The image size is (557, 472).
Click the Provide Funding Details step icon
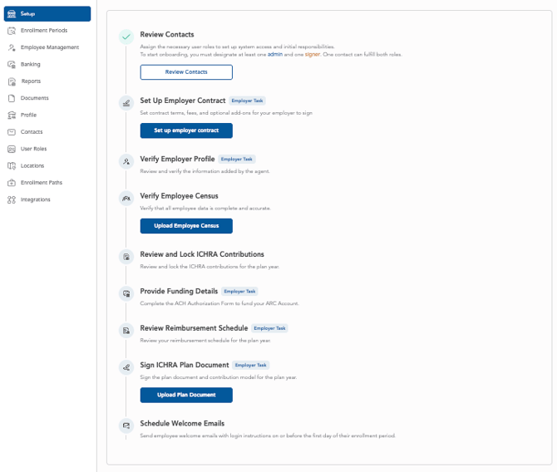(126, 294)
